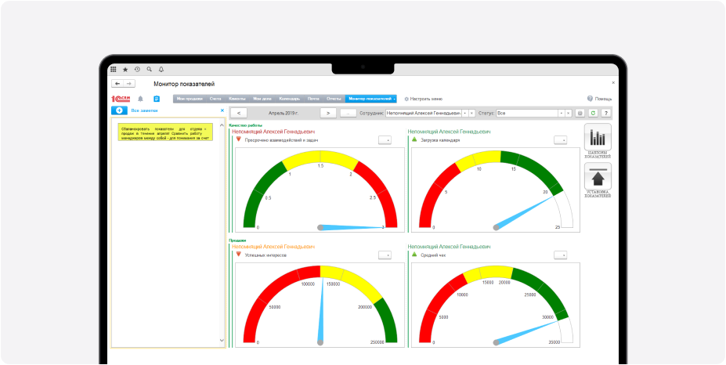726x365 pixels.
Task: Expand the Статус dropdown list
Action: (x=561, y=113)
